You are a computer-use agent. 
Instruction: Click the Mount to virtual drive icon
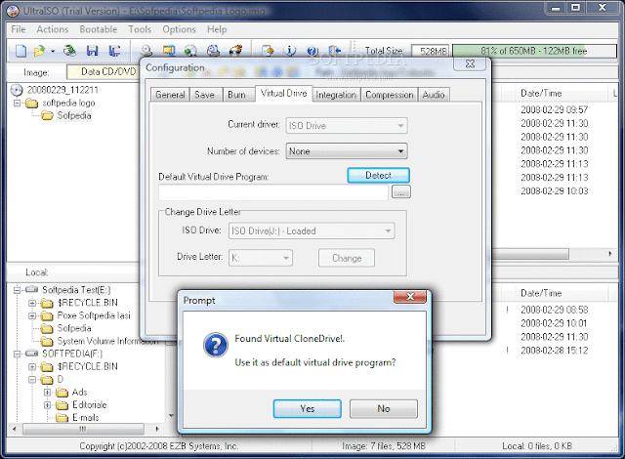(x=213, y=51)
